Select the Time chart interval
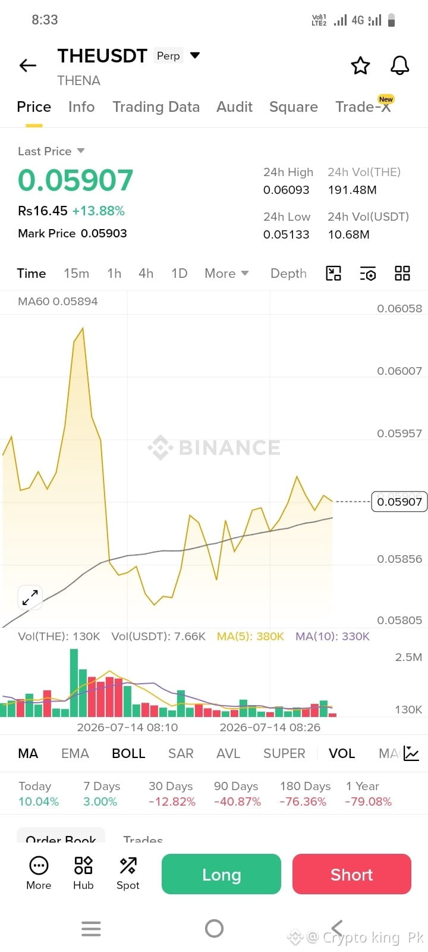 click(x=32, y=273)
